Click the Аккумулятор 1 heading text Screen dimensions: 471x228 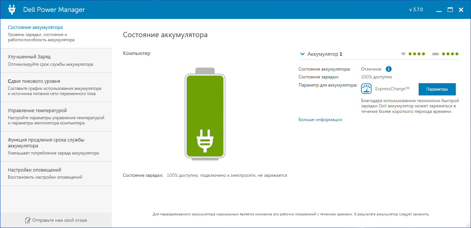(325, 54)
